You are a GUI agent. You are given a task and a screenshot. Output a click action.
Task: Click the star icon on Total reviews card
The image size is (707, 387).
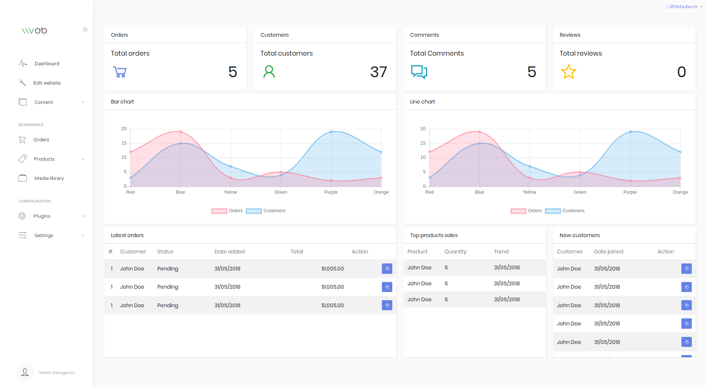[569, 72]
